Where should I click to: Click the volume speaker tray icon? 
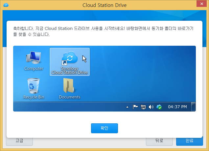151,107
